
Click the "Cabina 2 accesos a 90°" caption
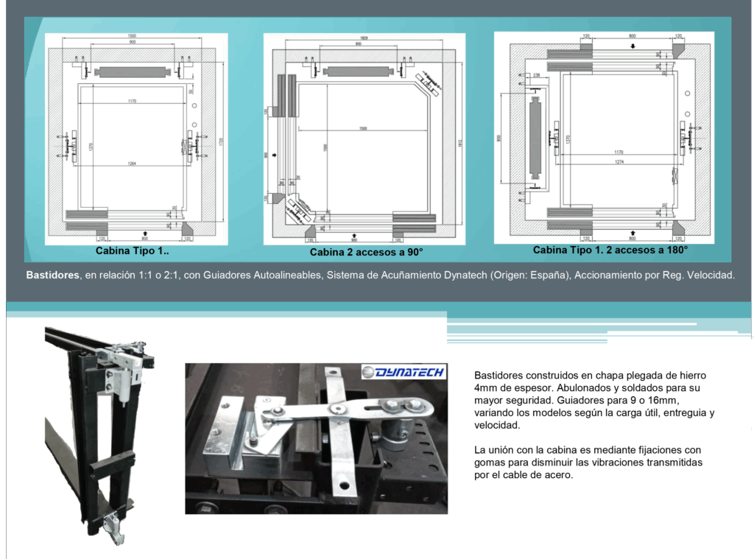click(x=366, y=253)
